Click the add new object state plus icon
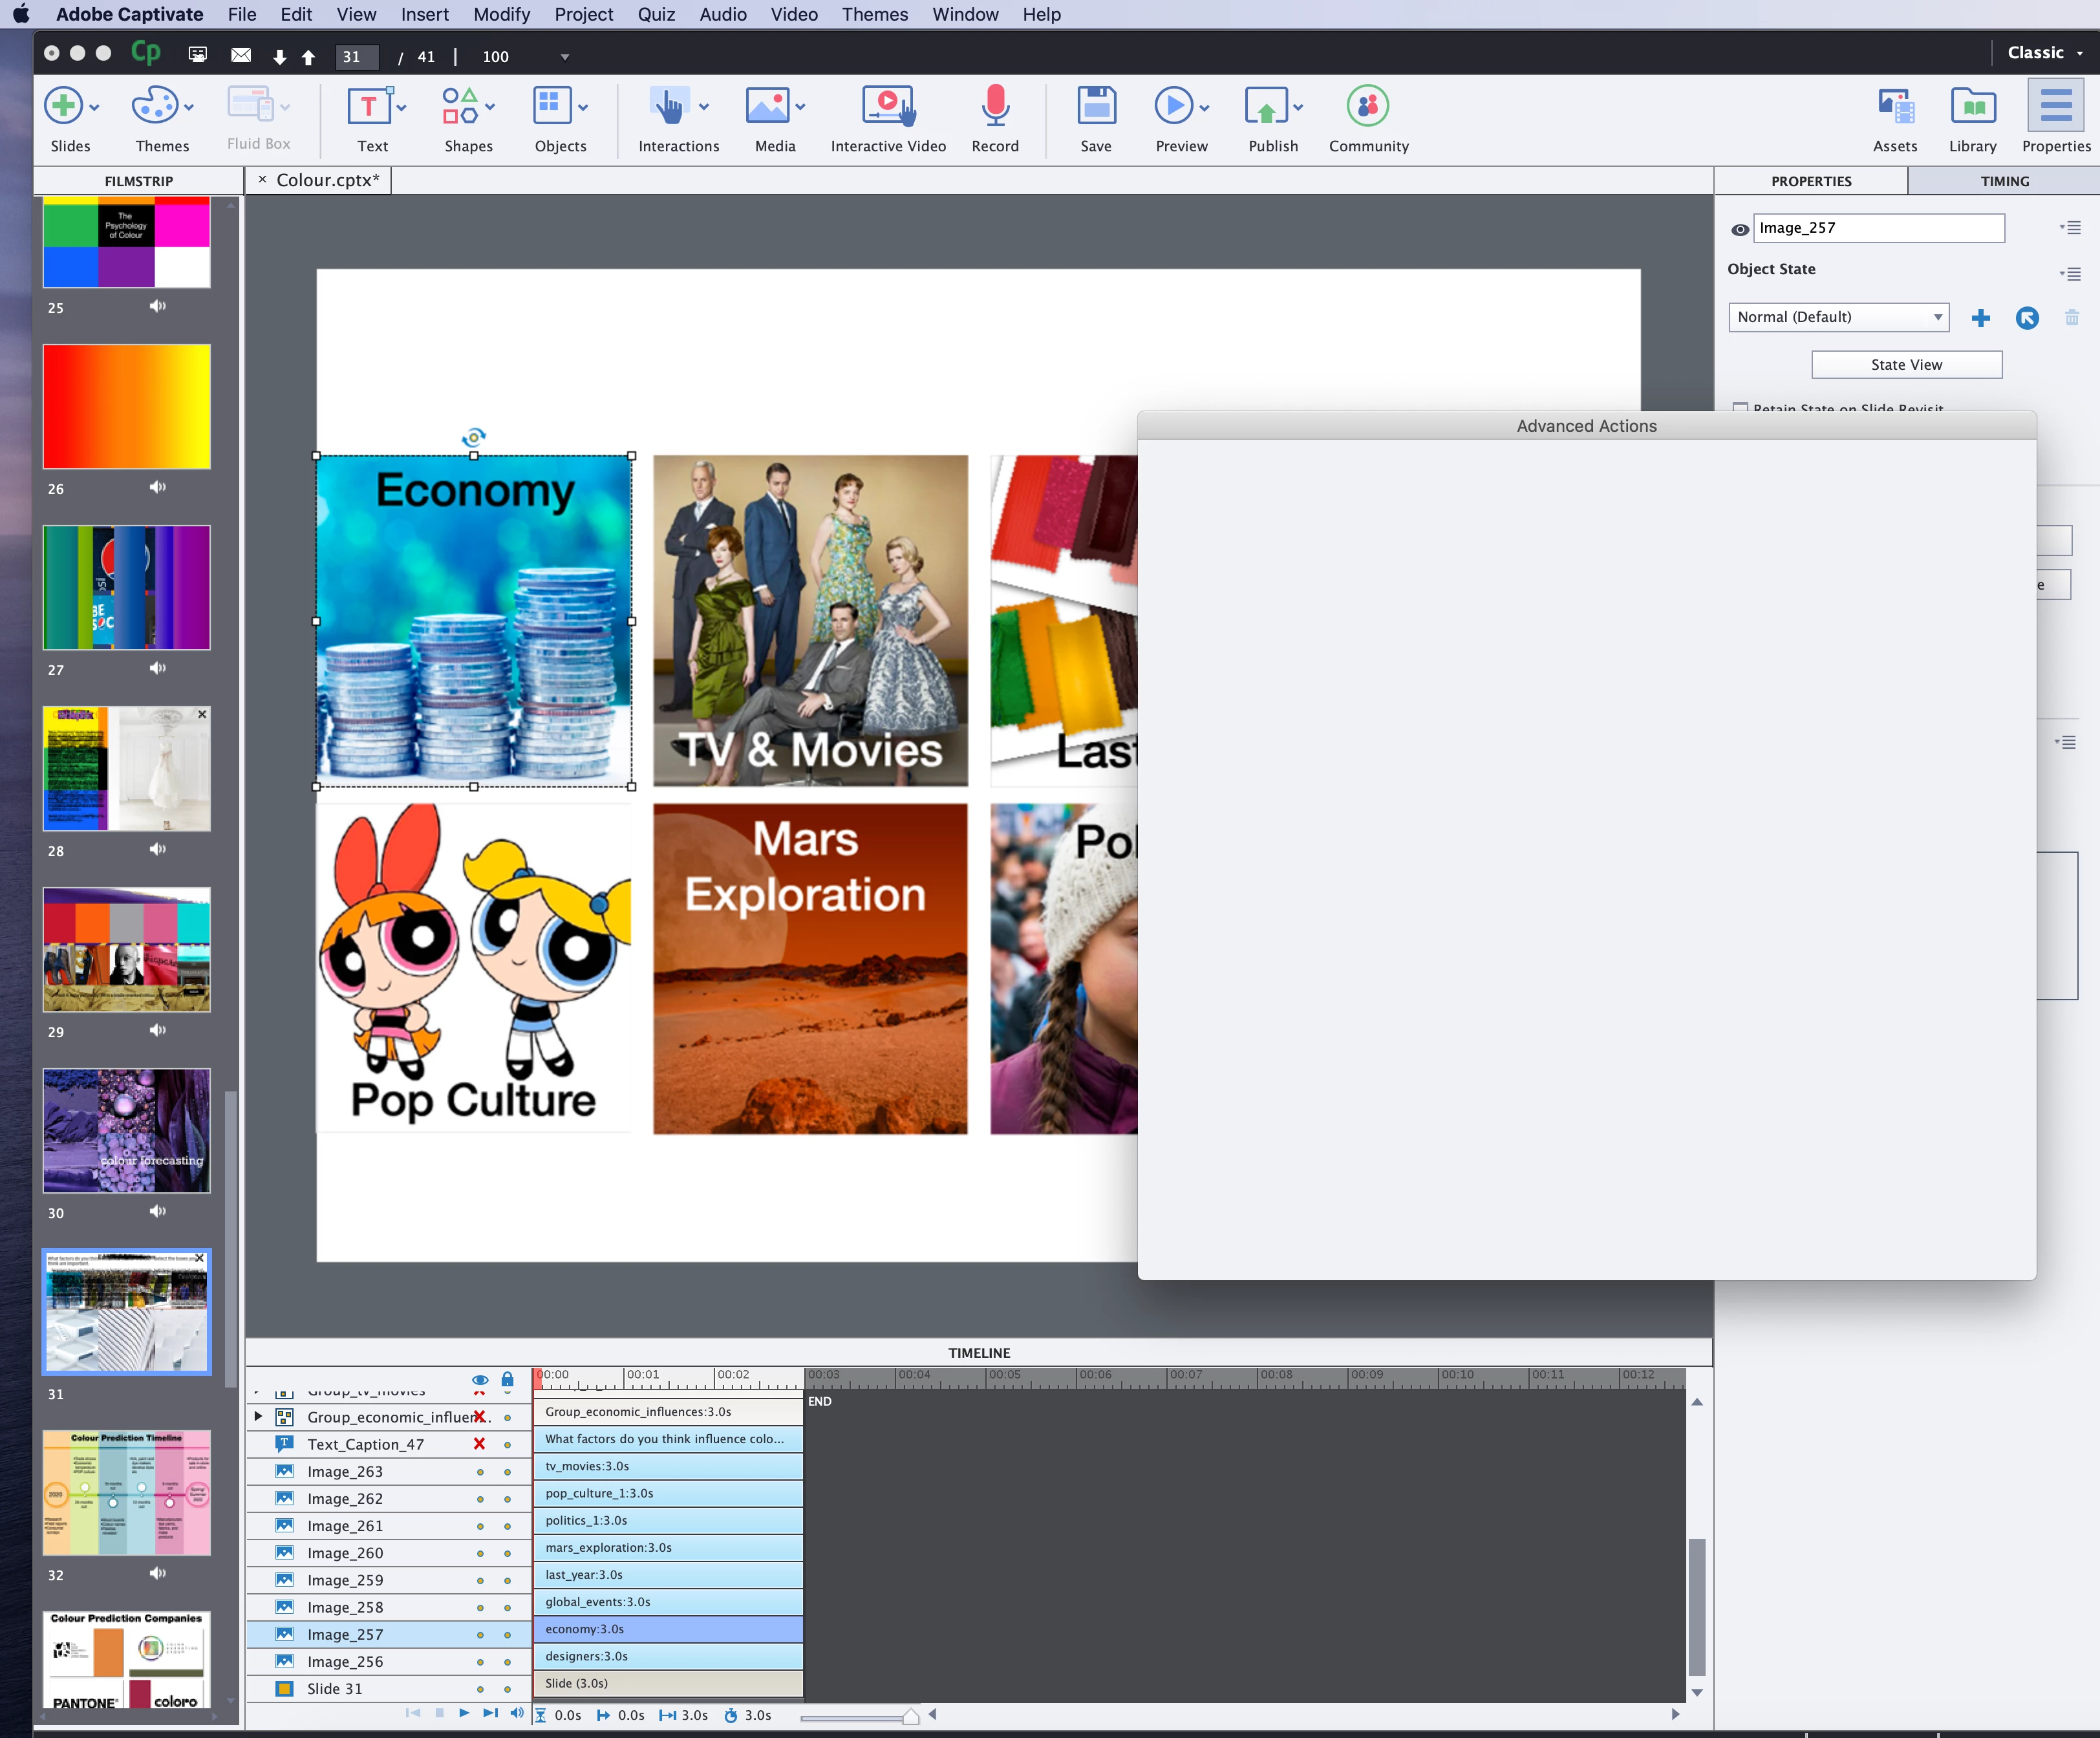 pyautogui.click(x=1980, y=318)
